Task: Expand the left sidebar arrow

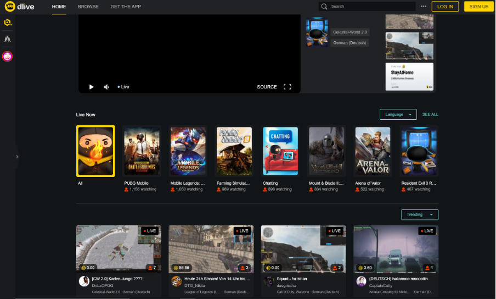Action: pos(17,157)
